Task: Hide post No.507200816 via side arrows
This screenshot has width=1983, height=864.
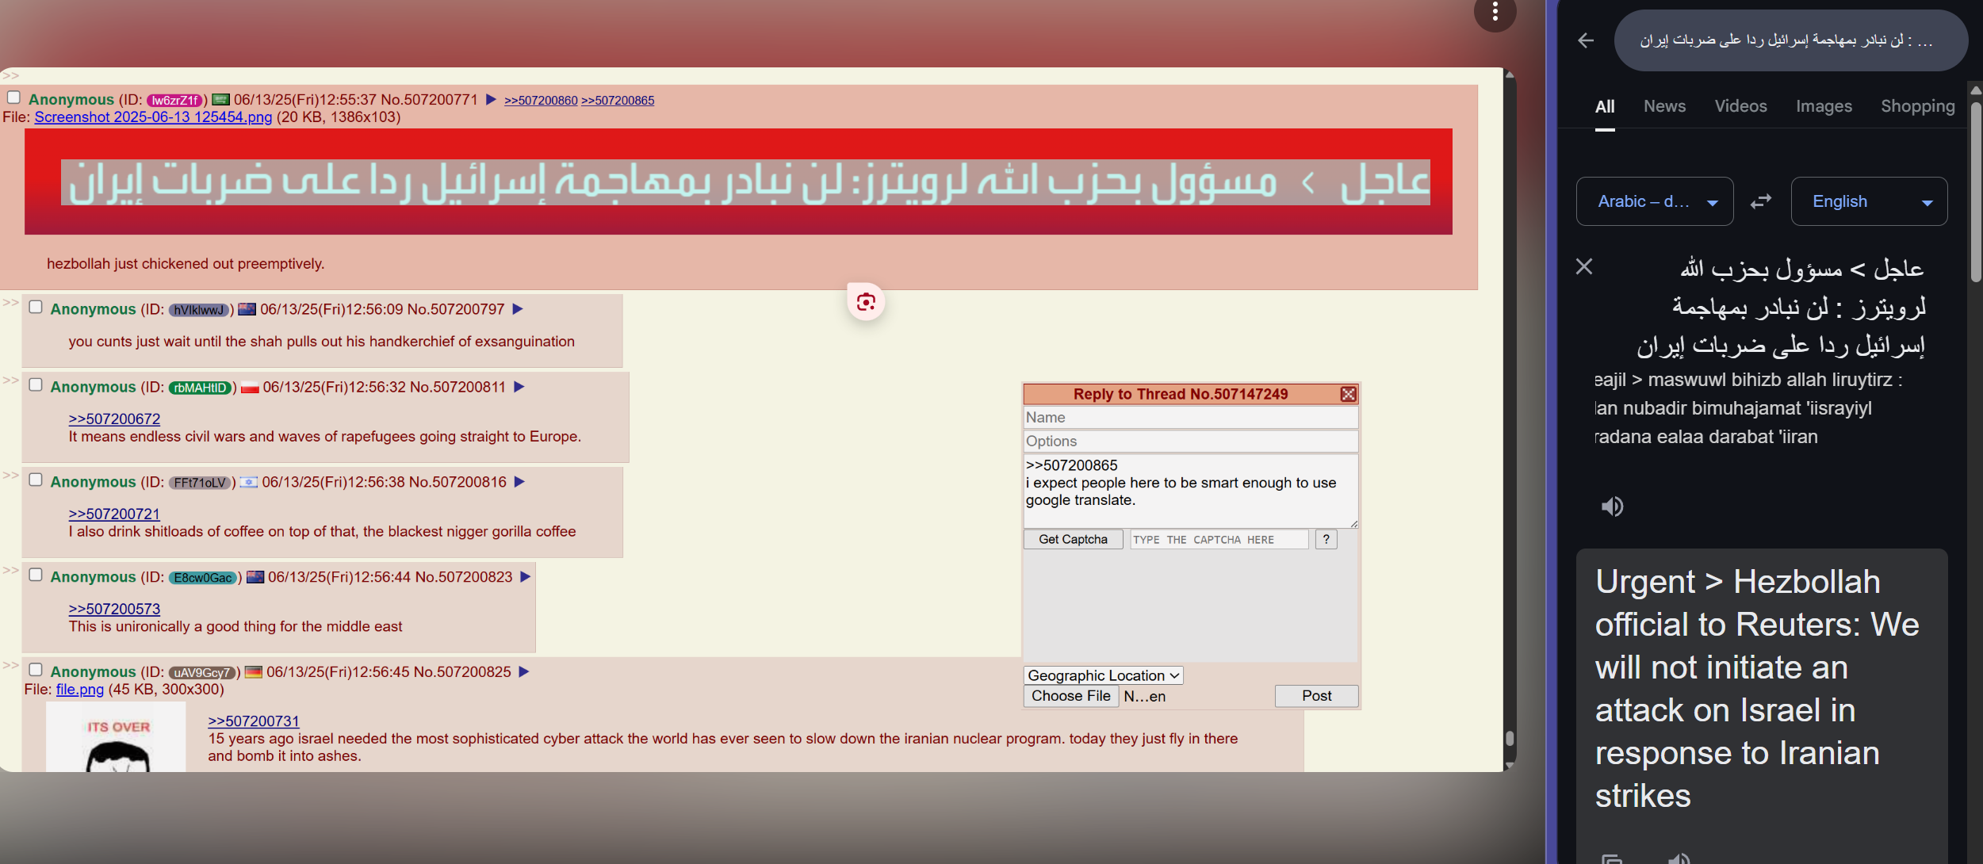Action: click(10, 476)
